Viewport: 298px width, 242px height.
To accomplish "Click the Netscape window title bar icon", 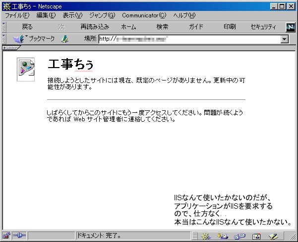I will click(6, 6).
